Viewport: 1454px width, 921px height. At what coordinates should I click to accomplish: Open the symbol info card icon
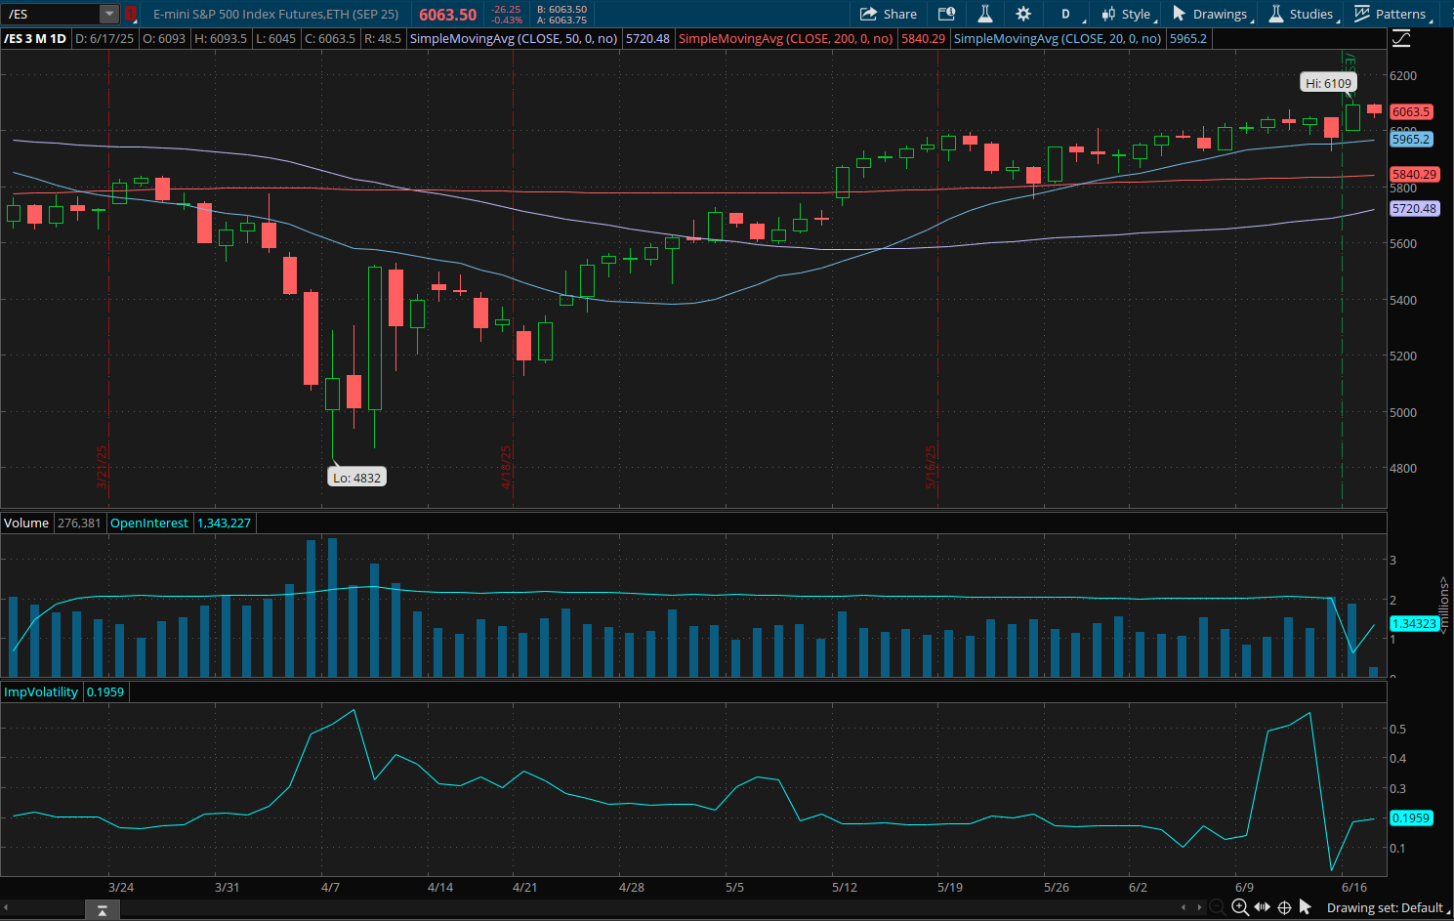coord(946,14)
